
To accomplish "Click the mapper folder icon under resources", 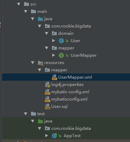I will (x=47, y=70).
